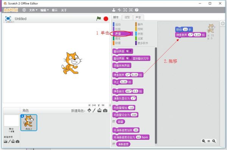This screenshot has height=150, width=227.
Task: Open the 关于 about menu
Action: 64,10
